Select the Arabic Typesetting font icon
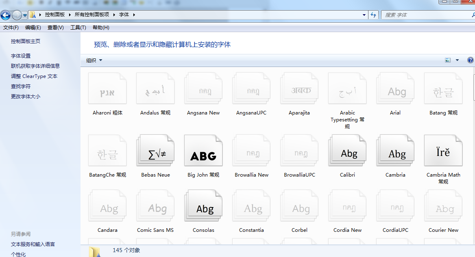475x257 pixels. (347, 88)
